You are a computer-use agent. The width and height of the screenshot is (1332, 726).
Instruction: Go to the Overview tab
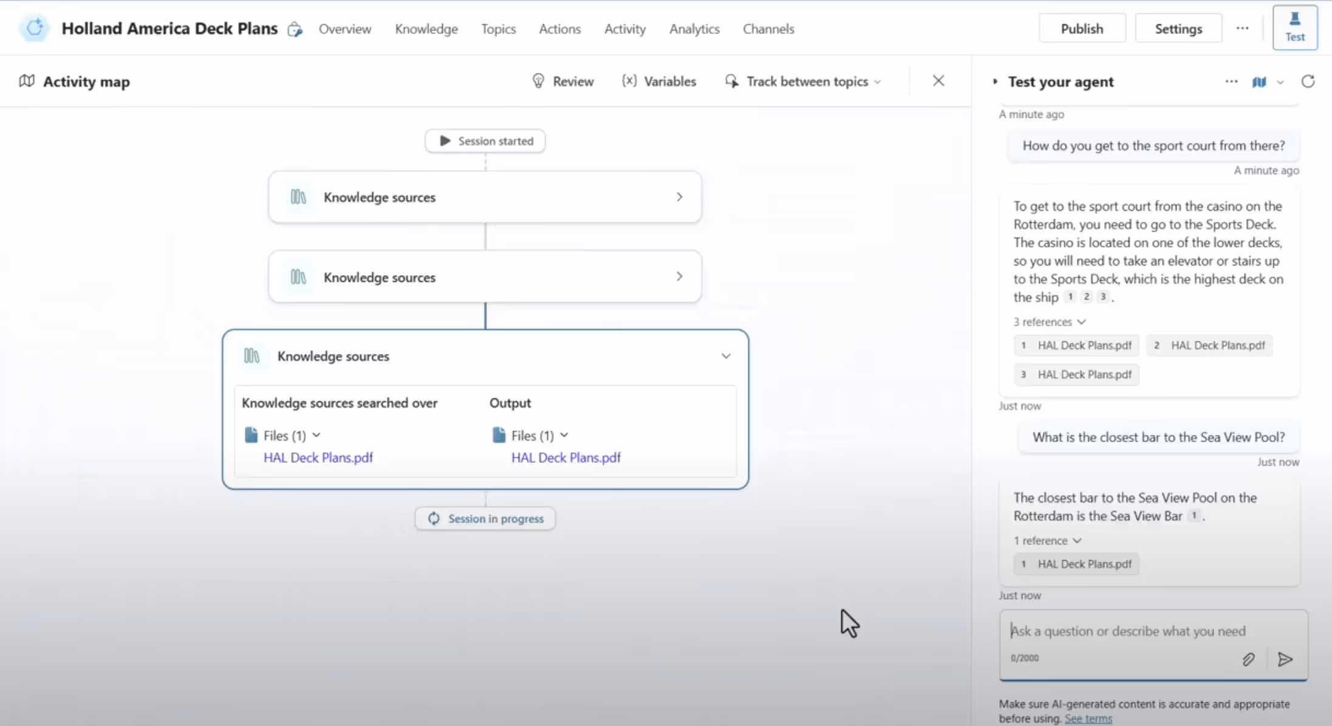(345, 29)
